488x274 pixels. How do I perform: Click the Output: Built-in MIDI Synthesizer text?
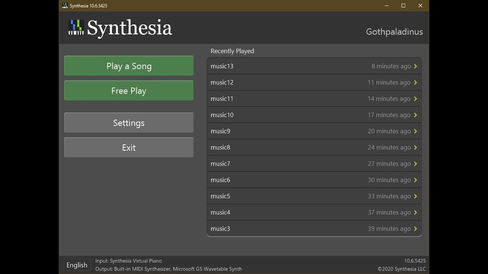pos(169,269)
